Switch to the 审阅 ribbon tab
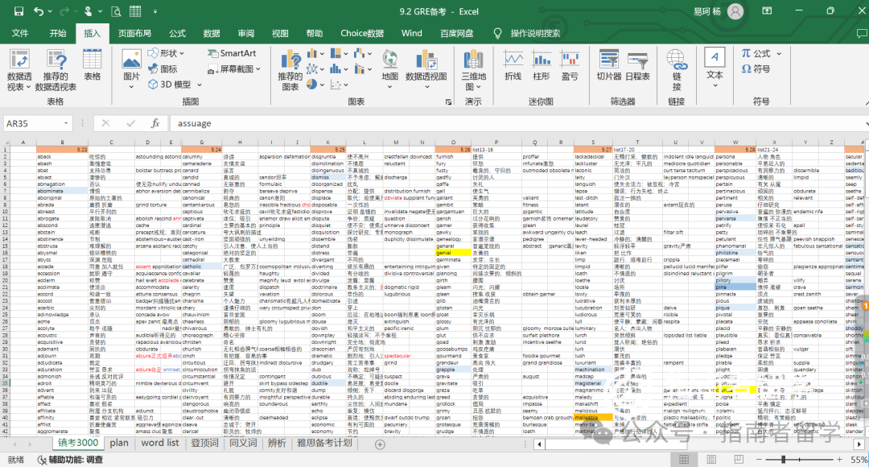Image resolution: width=869 pixels, height=467 pixels. (x=246, y=33)
